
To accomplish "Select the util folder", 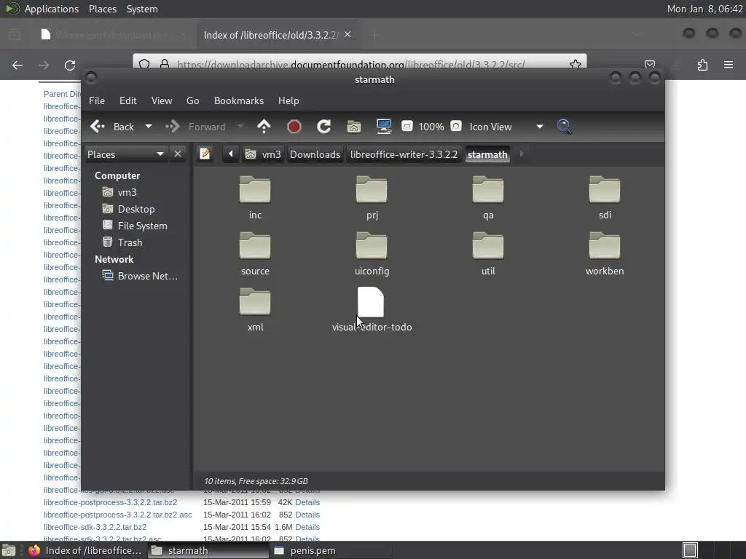I will click(488, 254).
